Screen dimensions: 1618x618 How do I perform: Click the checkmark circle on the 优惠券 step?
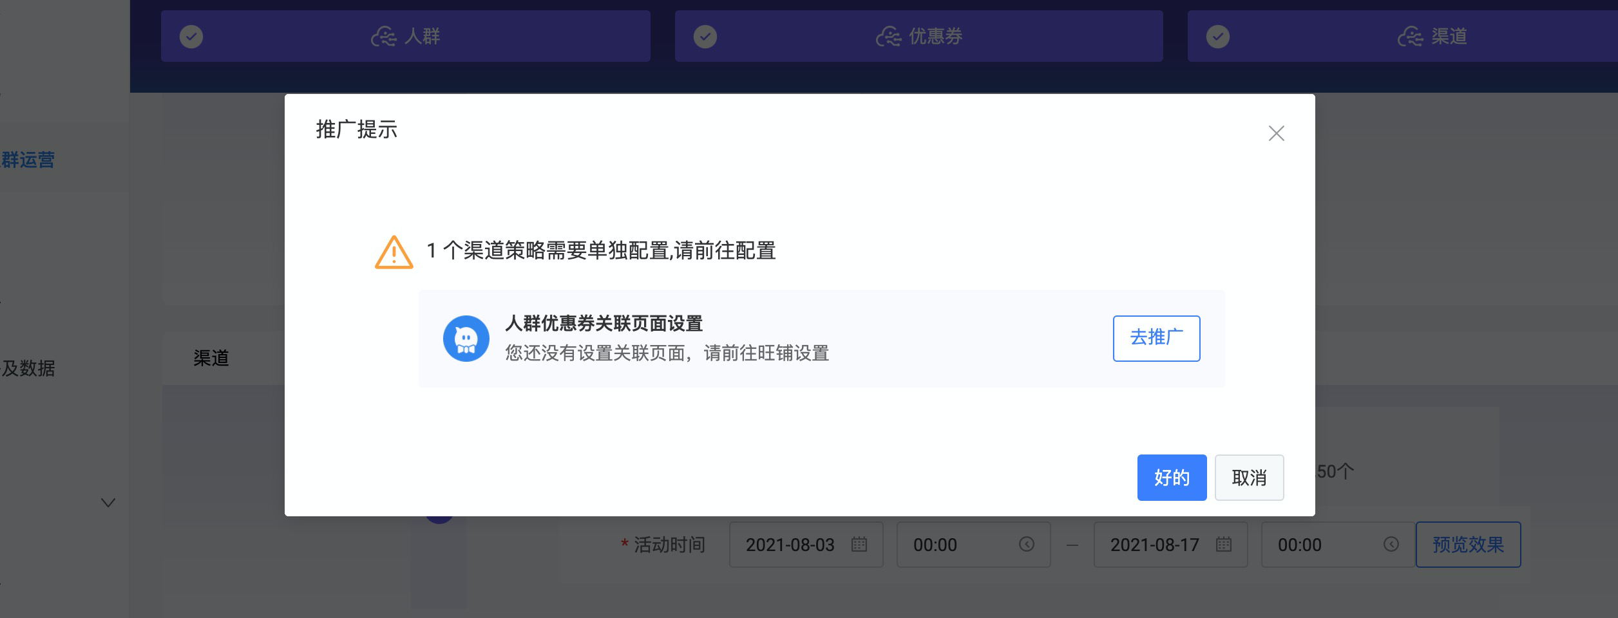[705, 37]
